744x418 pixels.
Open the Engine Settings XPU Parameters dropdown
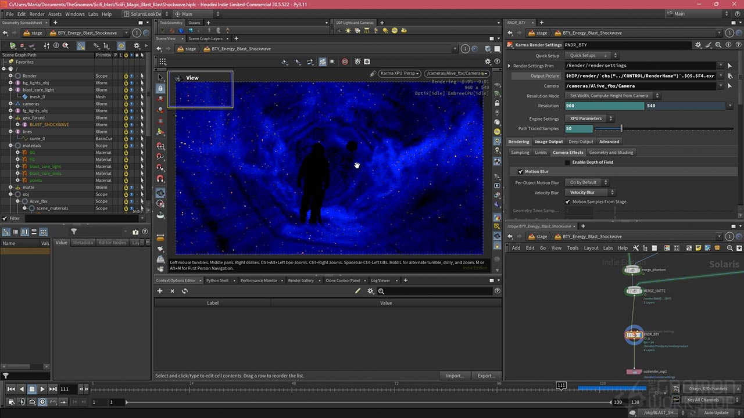coord(588,118)
